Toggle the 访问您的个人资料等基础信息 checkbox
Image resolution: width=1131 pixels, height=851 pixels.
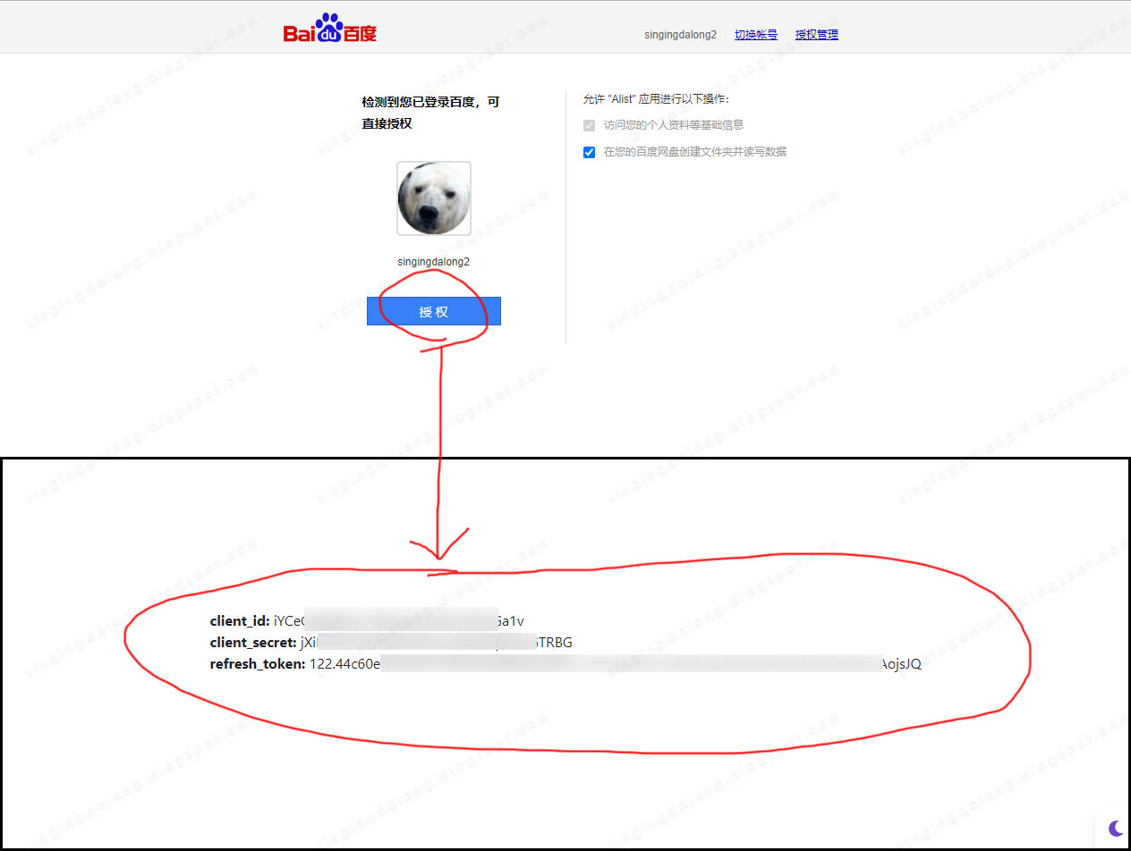589,125
